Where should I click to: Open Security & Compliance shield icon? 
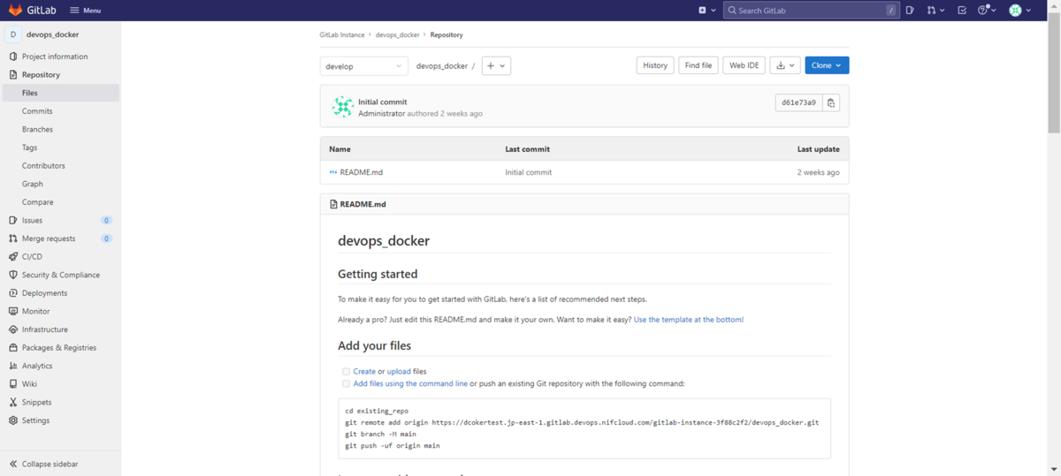coord(13,275)
